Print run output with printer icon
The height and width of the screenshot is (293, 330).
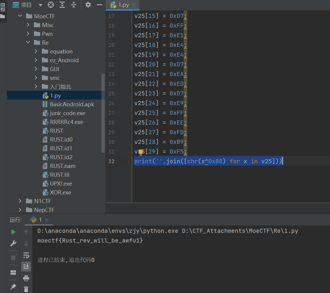[x=26, y=278]
